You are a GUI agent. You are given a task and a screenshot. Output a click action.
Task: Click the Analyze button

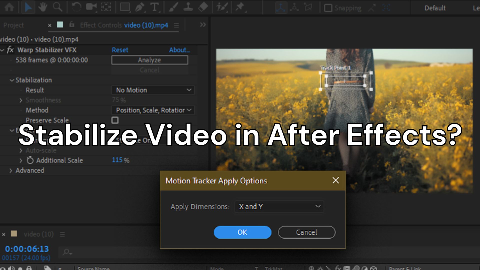pos(150,60)
